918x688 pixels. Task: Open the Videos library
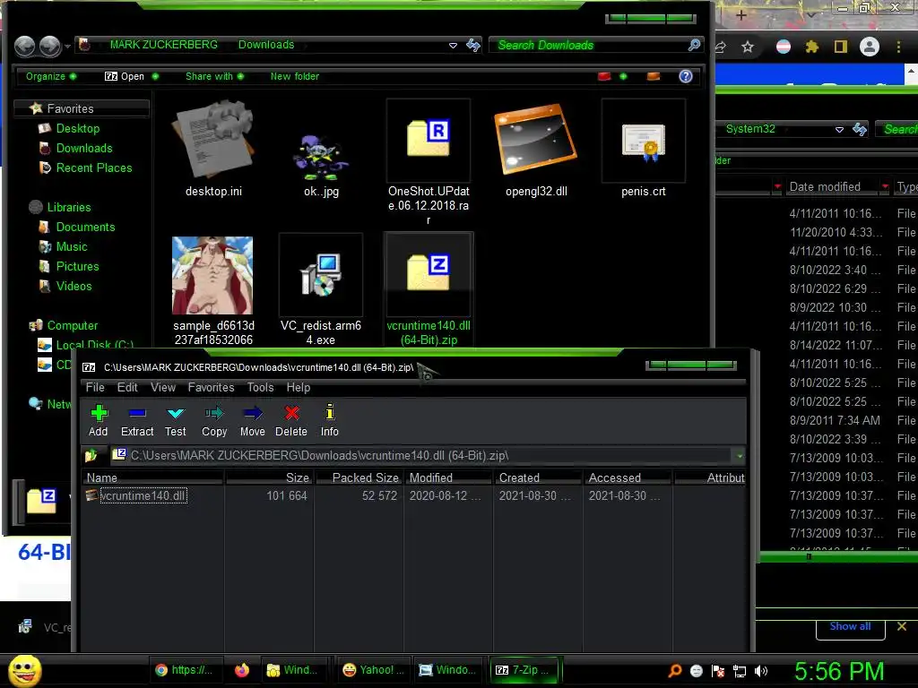[x=74, y=286]
